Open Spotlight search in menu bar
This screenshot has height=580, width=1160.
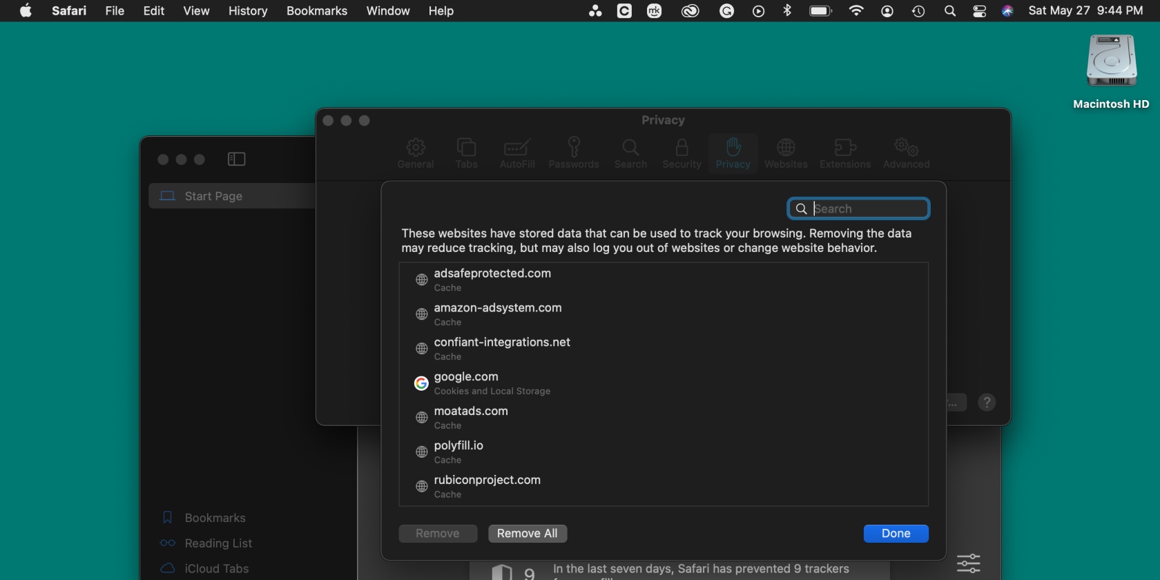(950, 11)
